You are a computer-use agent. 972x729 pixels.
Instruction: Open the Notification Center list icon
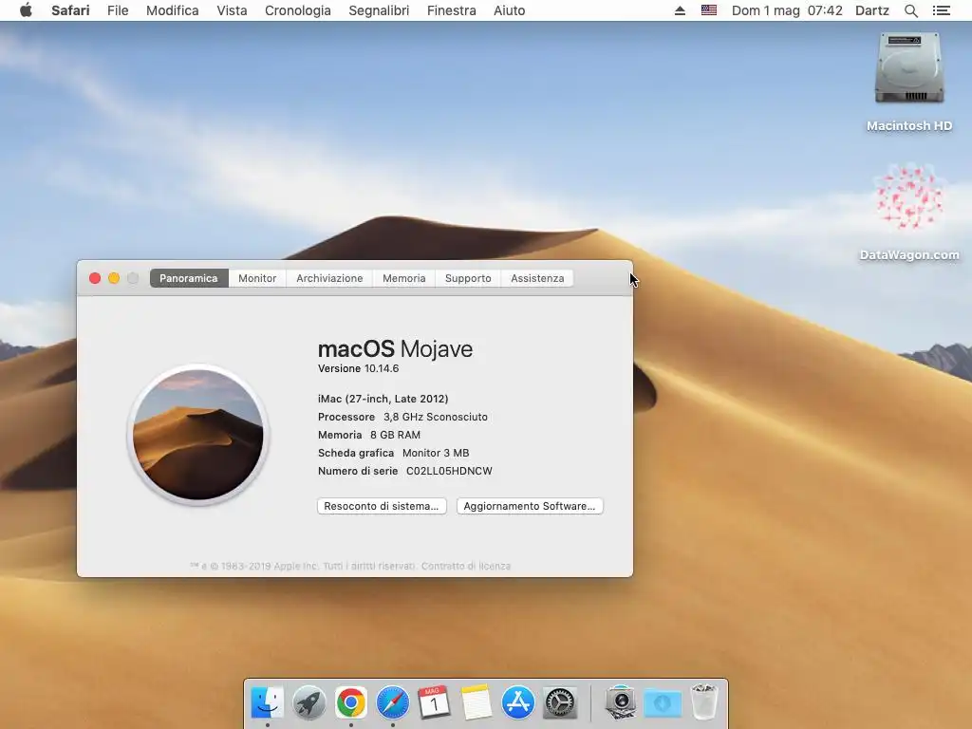[941, 10]
